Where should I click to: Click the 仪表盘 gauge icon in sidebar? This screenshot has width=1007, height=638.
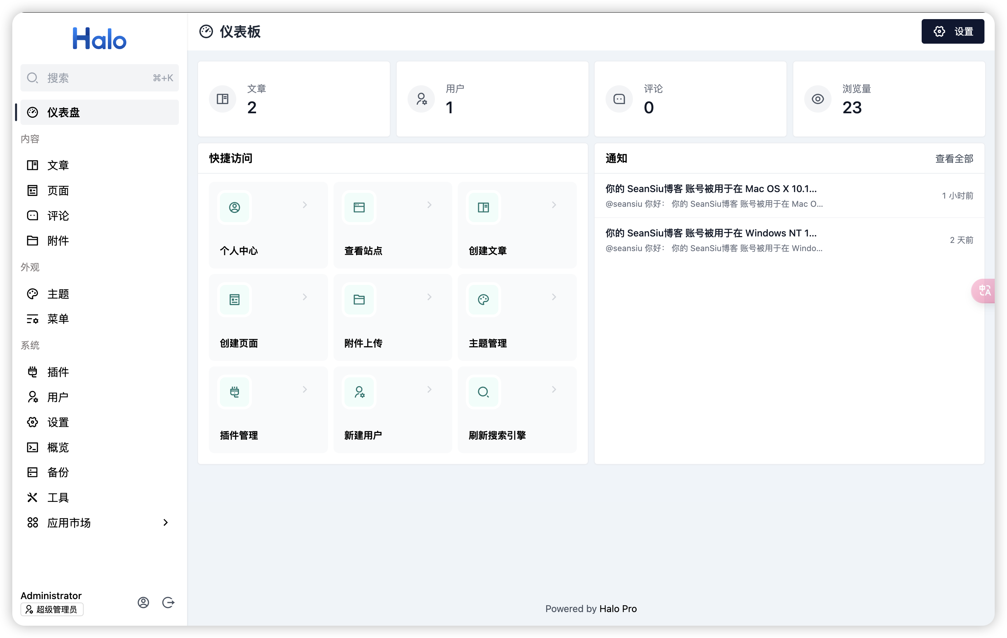(x=33, y=113)
